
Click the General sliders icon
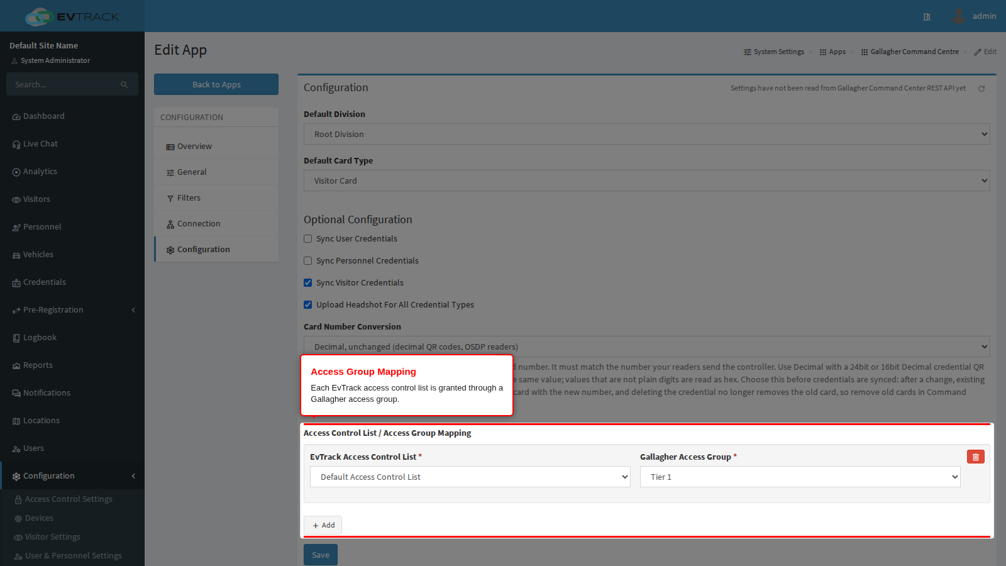coord(170,173)
